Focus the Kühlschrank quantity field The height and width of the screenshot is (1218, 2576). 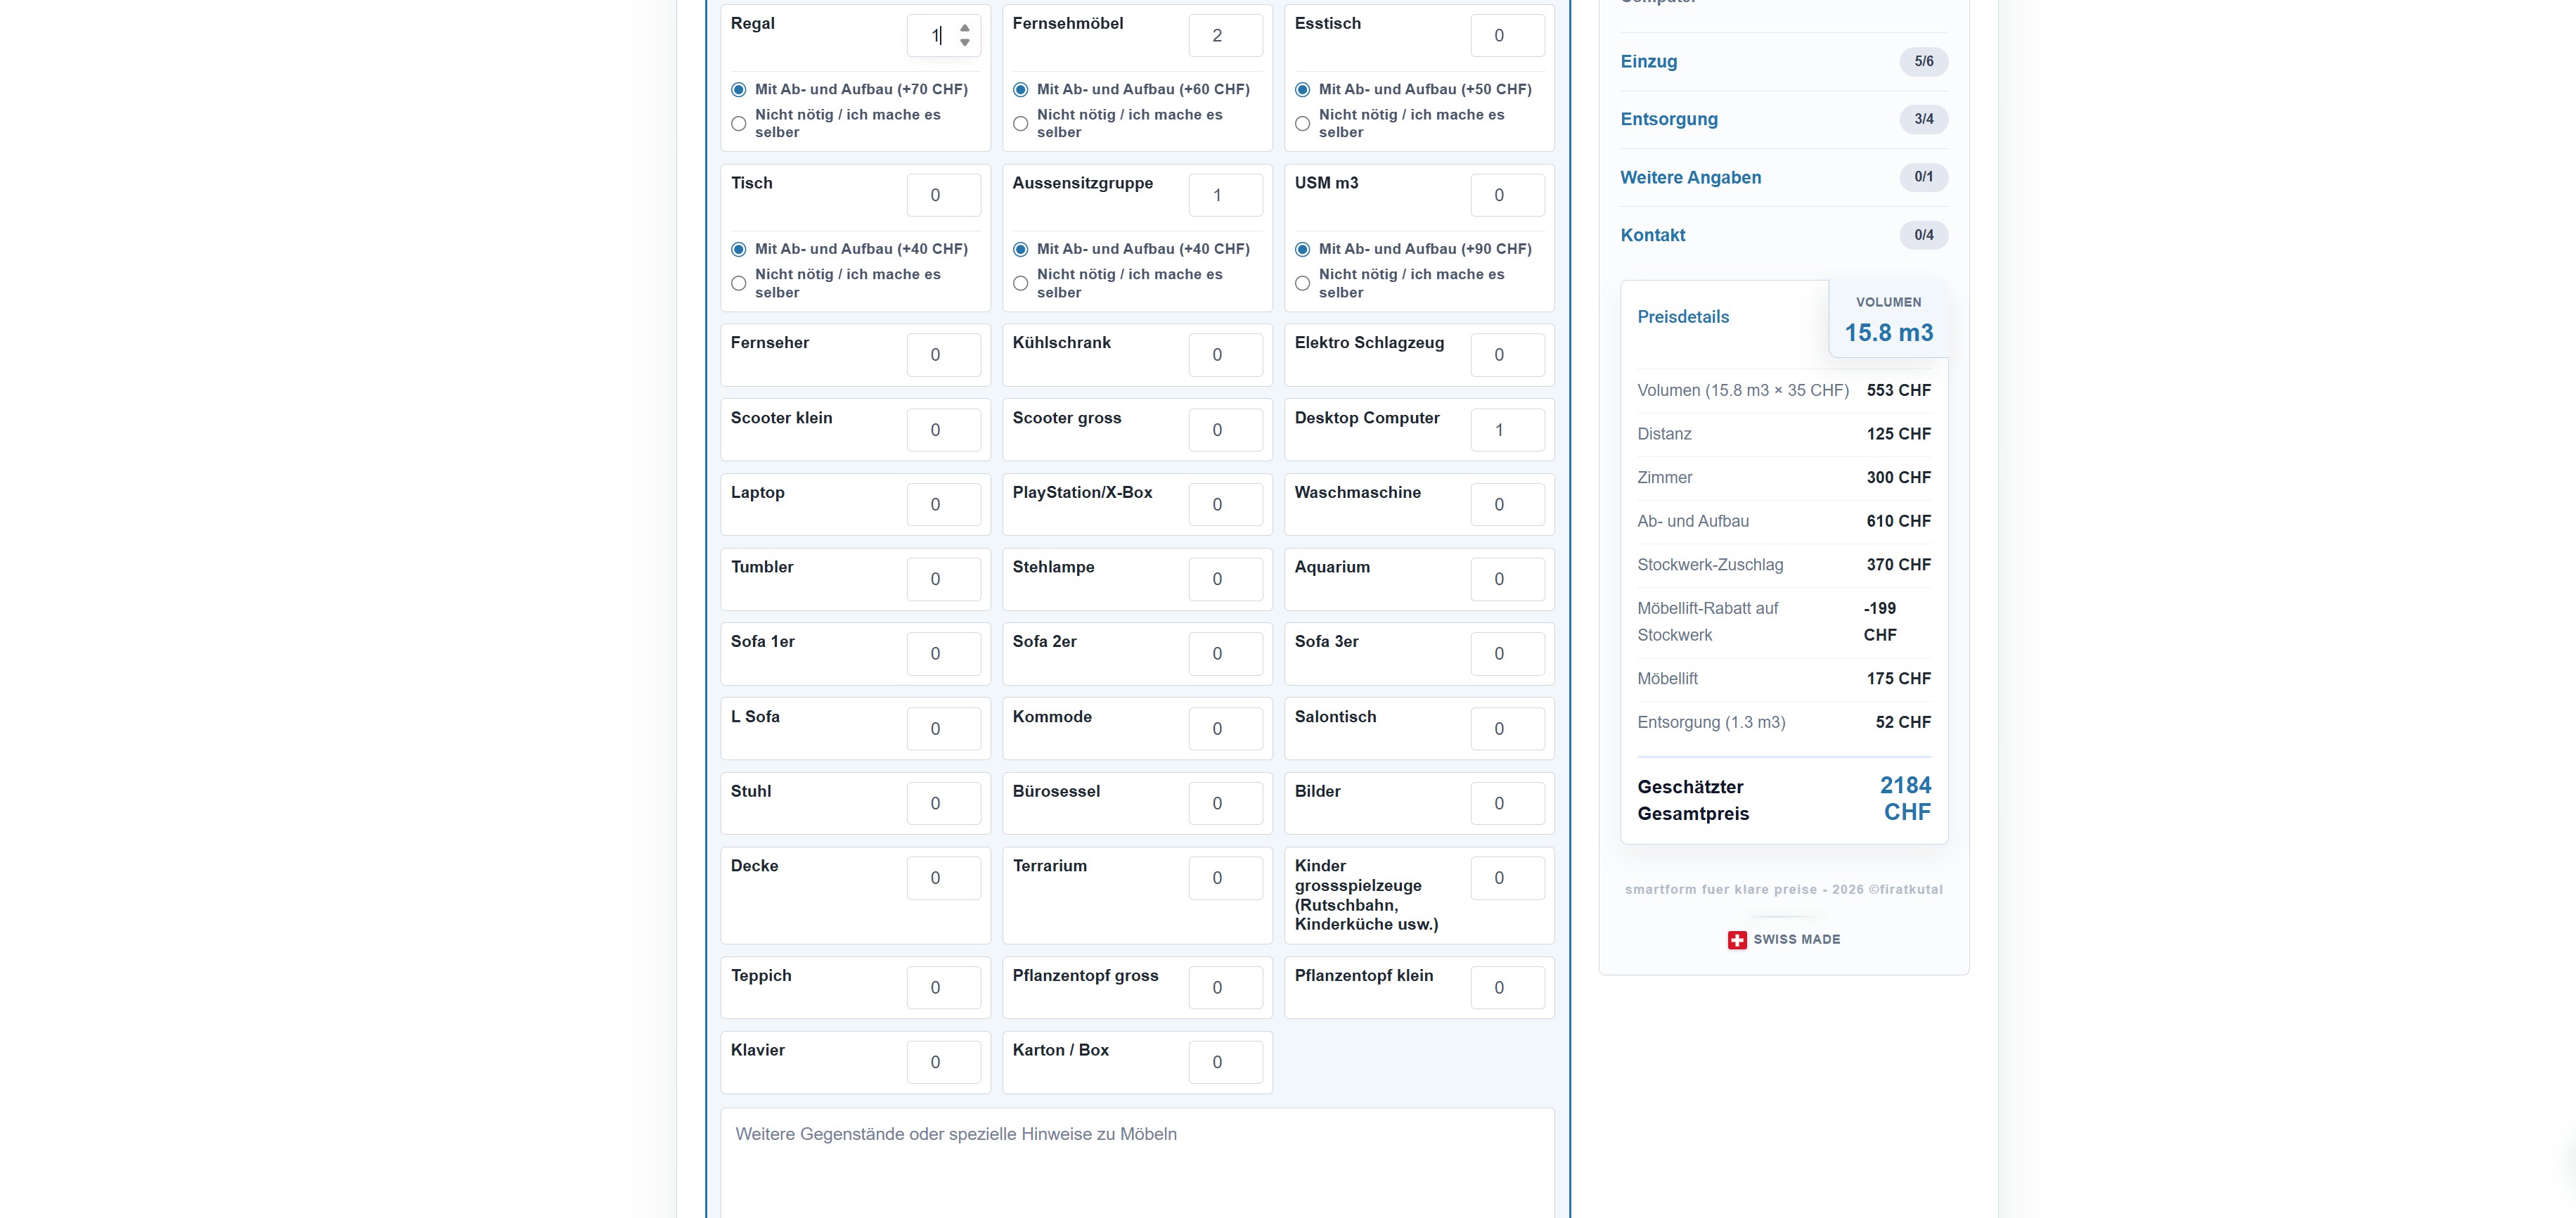tap(1225, 355)
